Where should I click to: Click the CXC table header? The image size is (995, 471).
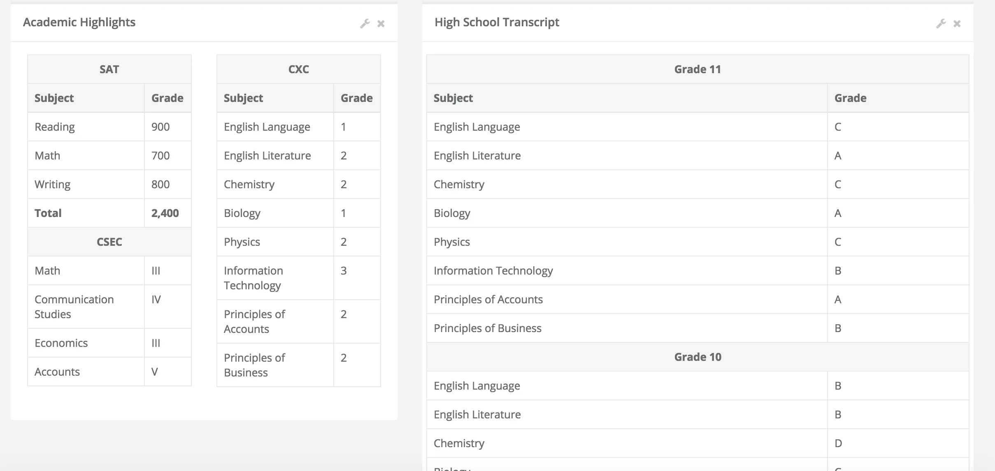298,69
